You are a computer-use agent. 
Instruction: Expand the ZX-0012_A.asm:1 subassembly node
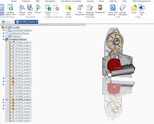coord(3,78)
